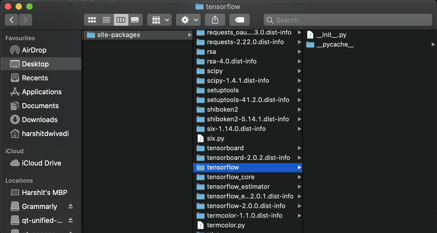Select the termcolor.py file
Viewport: 437px width, 233px height.
[x=248, y=225]
